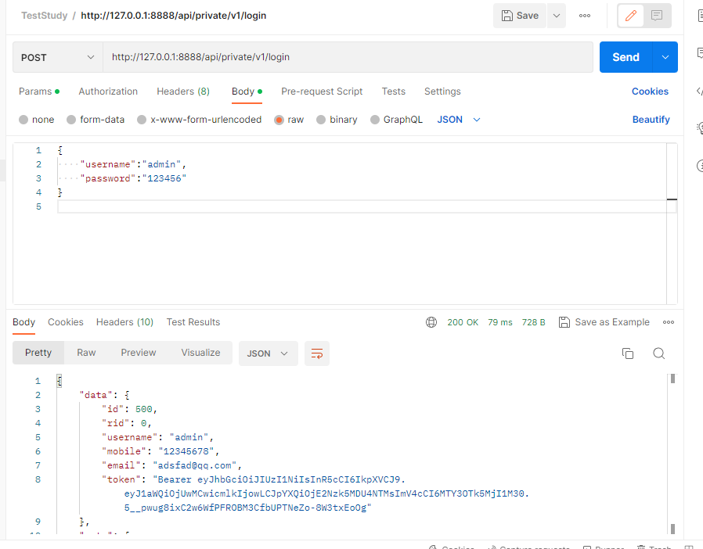The width and height of the screenshot is (703, 549).
Task: Click the response vertical scrollbar
Action: pos(672,454)
